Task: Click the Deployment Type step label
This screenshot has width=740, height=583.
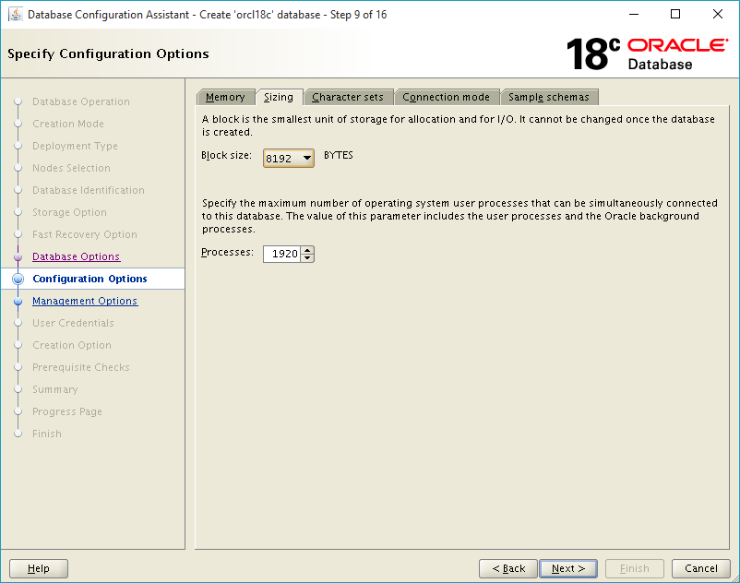Action: tap(75, 147)
